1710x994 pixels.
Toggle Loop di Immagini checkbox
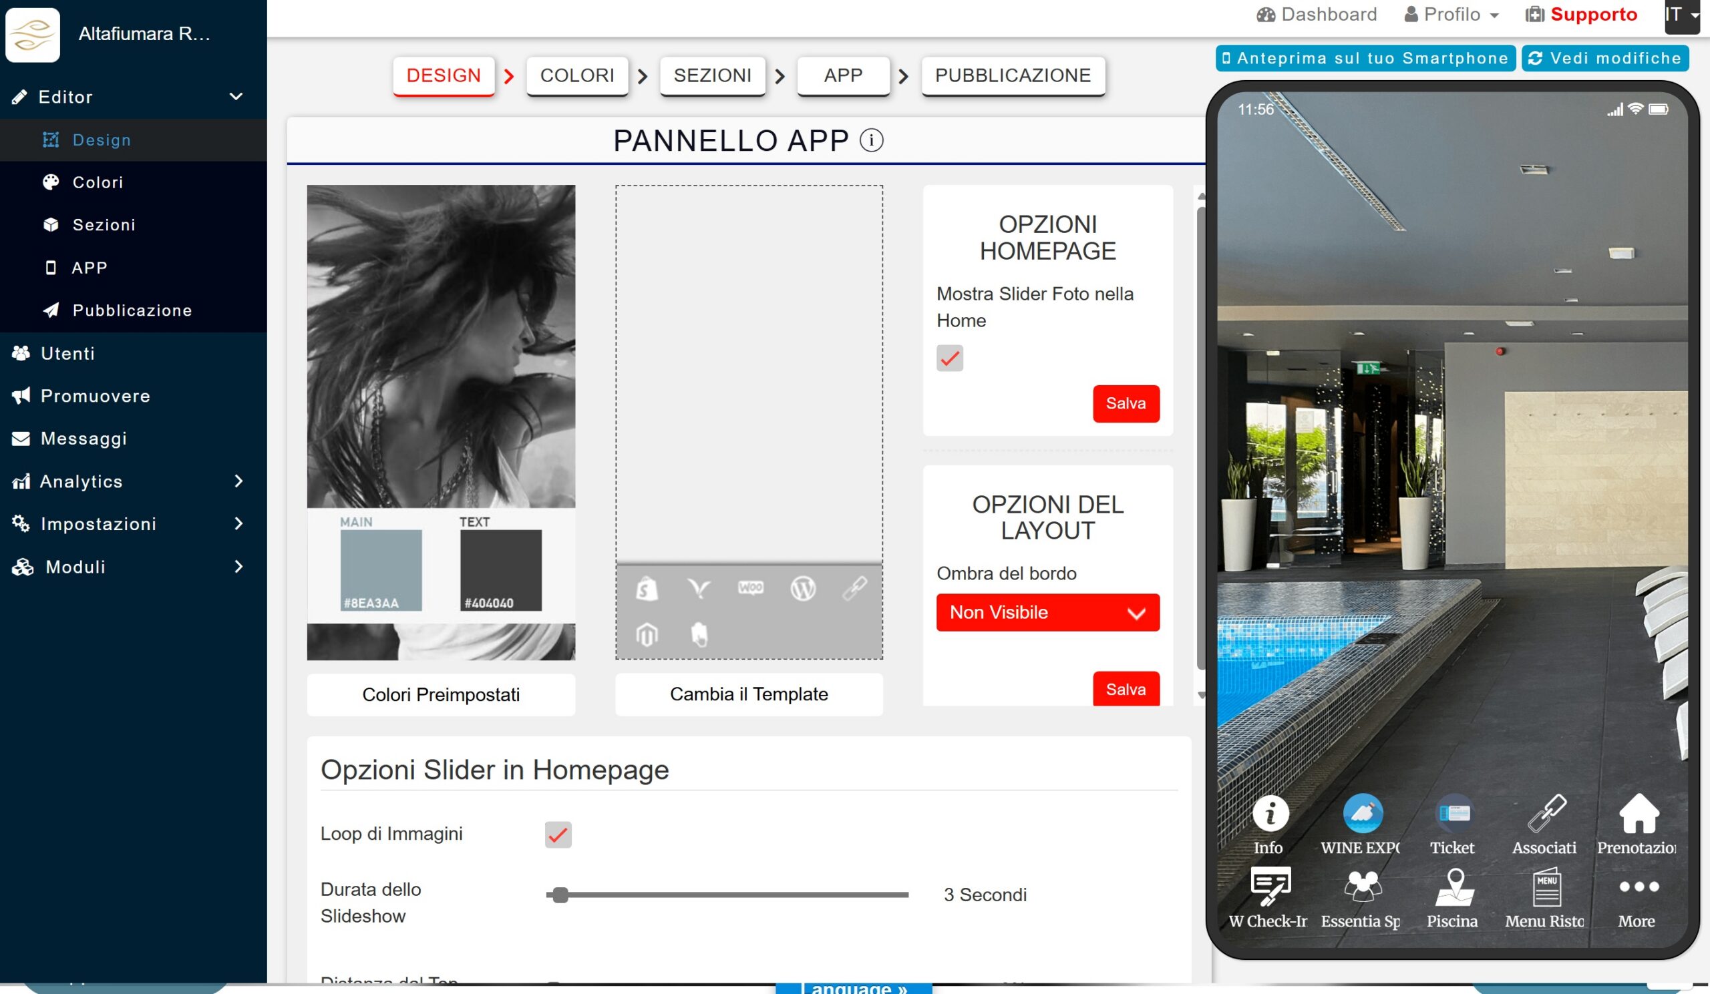pos(558,834)
